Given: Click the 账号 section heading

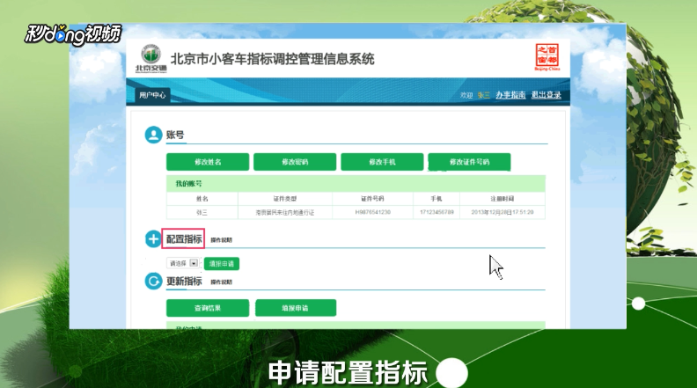Looking at the screenshot, I should coord(175,135).
